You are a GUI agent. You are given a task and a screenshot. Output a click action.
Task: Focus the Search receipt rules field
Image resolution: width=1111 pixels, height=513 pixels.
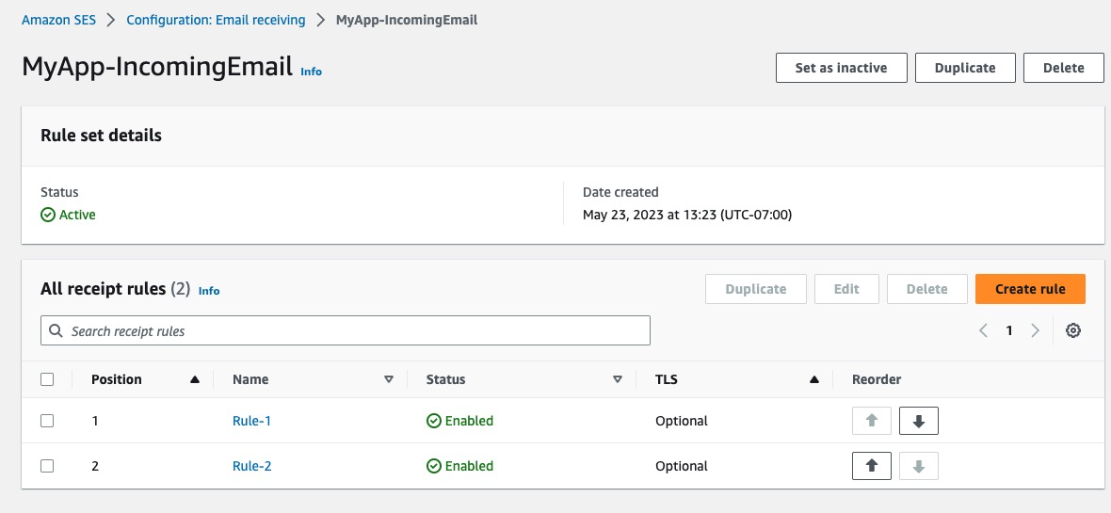coord(346,331)
